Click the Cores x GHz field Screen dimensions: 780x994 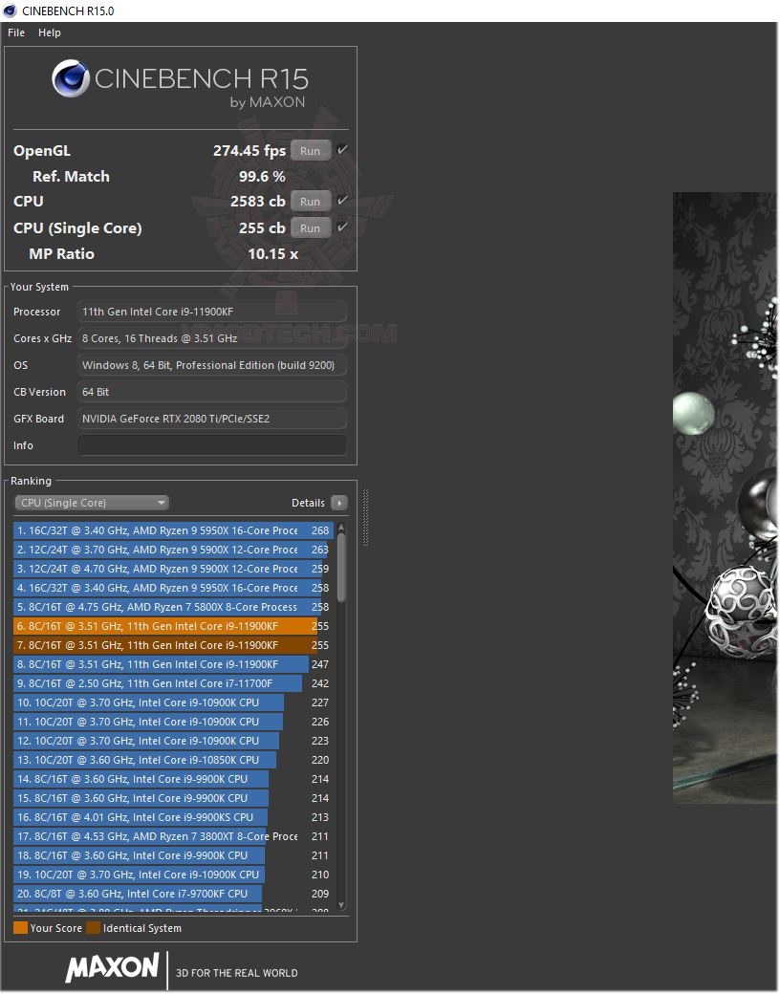coord(212,338)
